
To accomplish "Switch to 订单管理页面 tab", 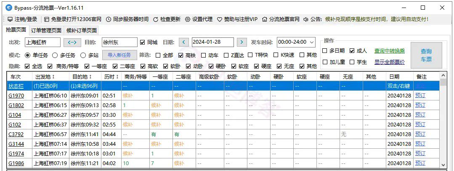I will coord(46,30).
